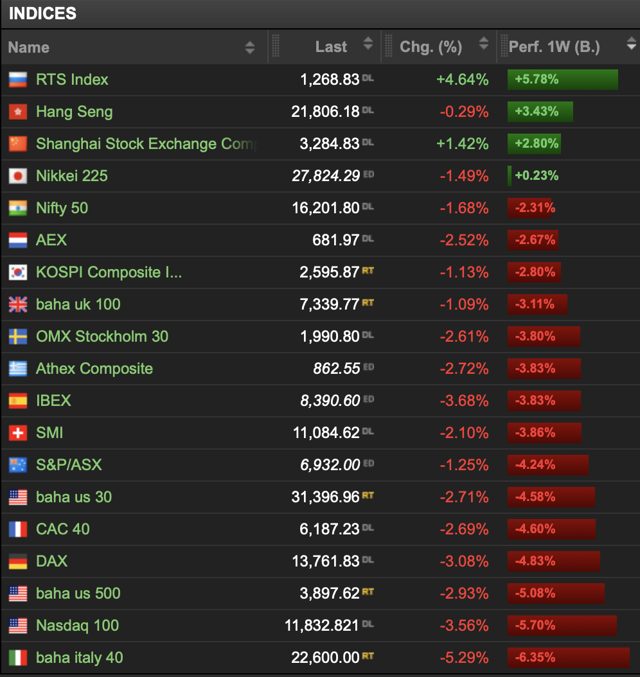Click the -6.35% weekly performance bar

(568, 658)
